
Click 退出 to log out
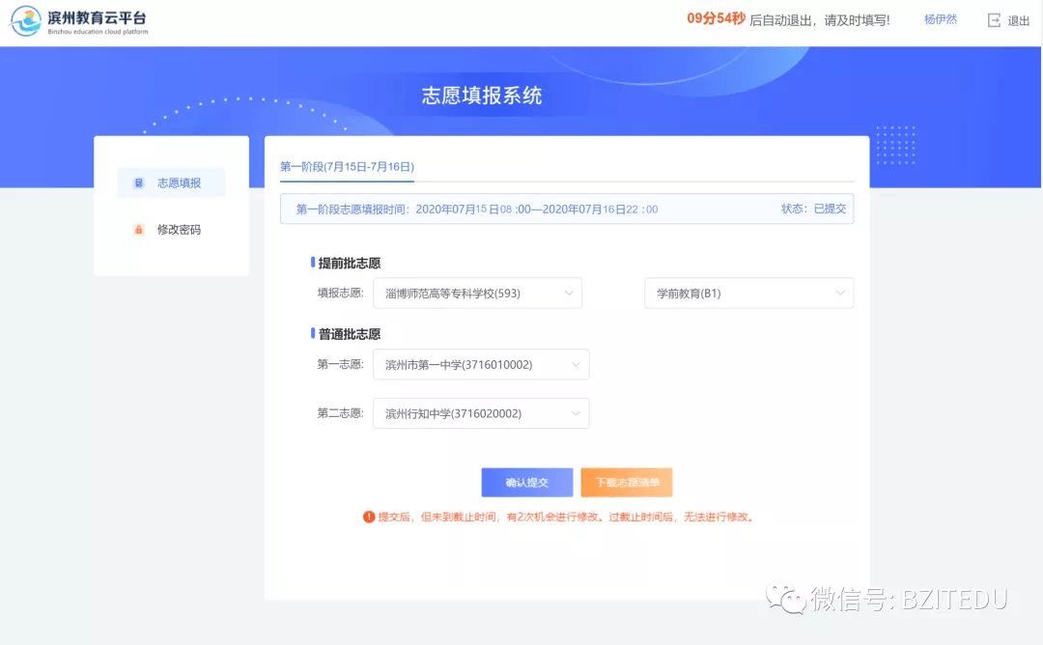click(x=1019, y=19)
